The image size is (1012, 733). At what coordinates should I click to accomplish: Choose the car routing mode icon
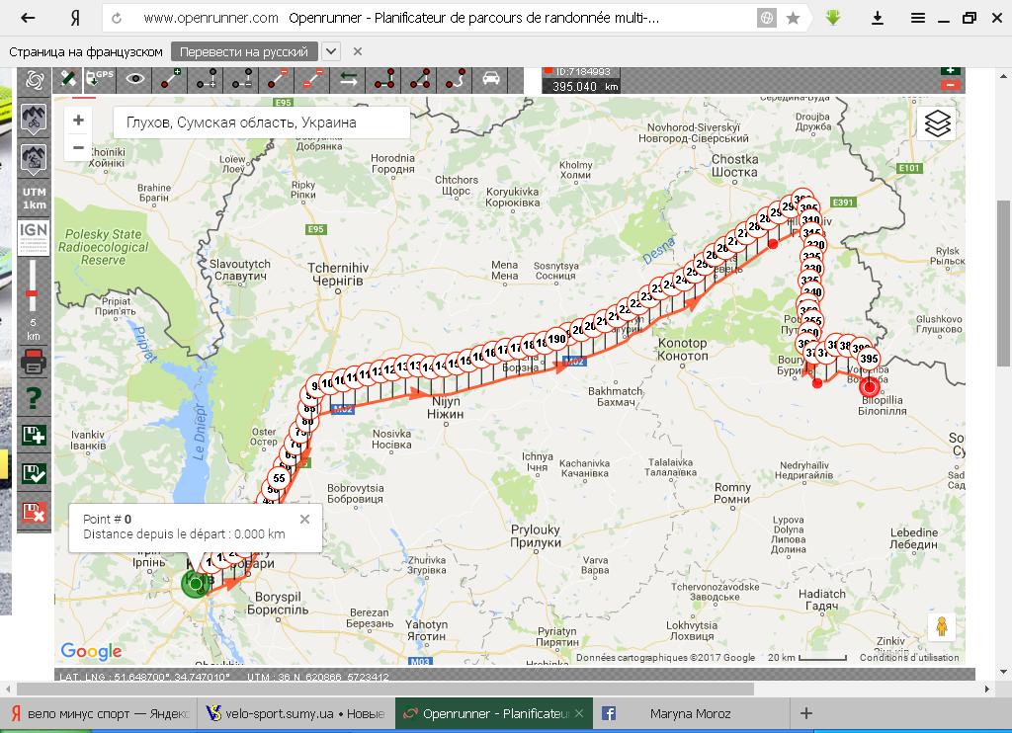[x=491, y=79]
